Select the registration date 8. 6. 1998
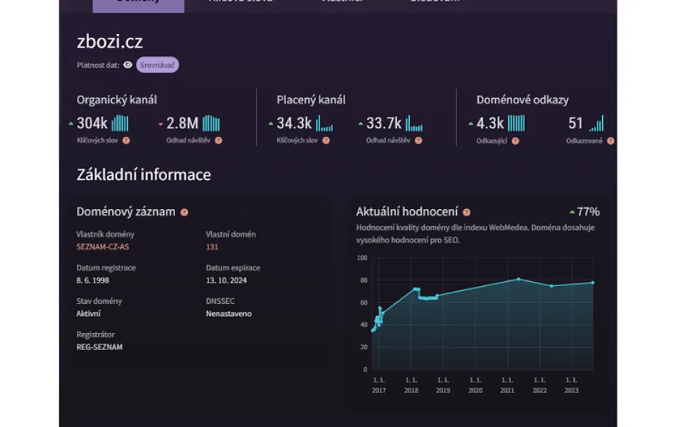This screenshot has height=427, width=683. (92, 280)
